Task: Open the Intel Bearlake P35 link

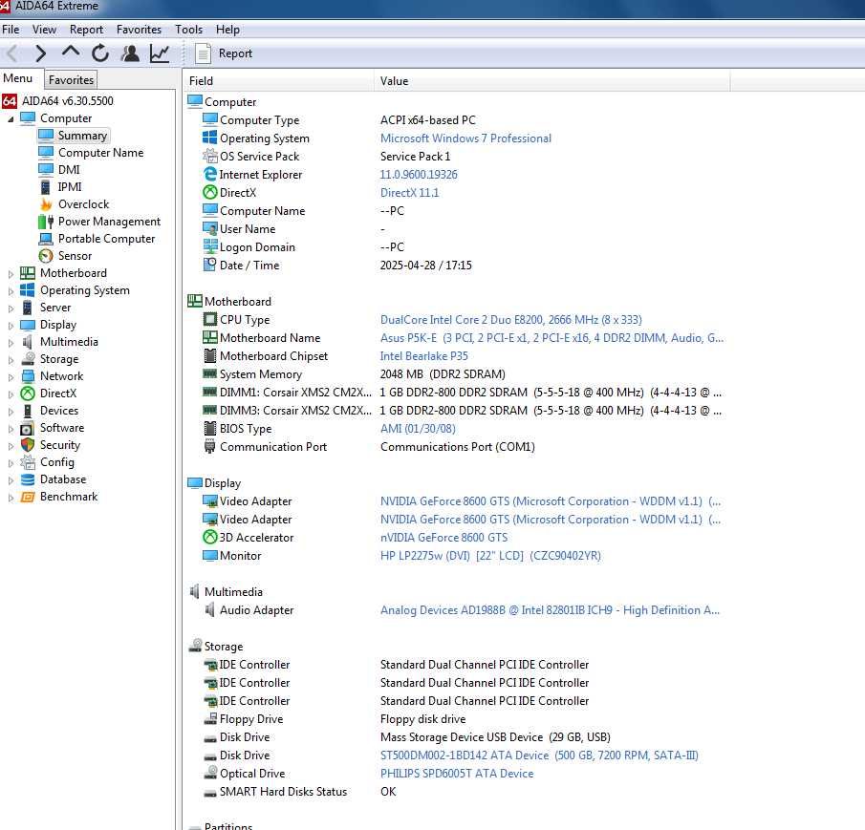Action: pos(423,356)
